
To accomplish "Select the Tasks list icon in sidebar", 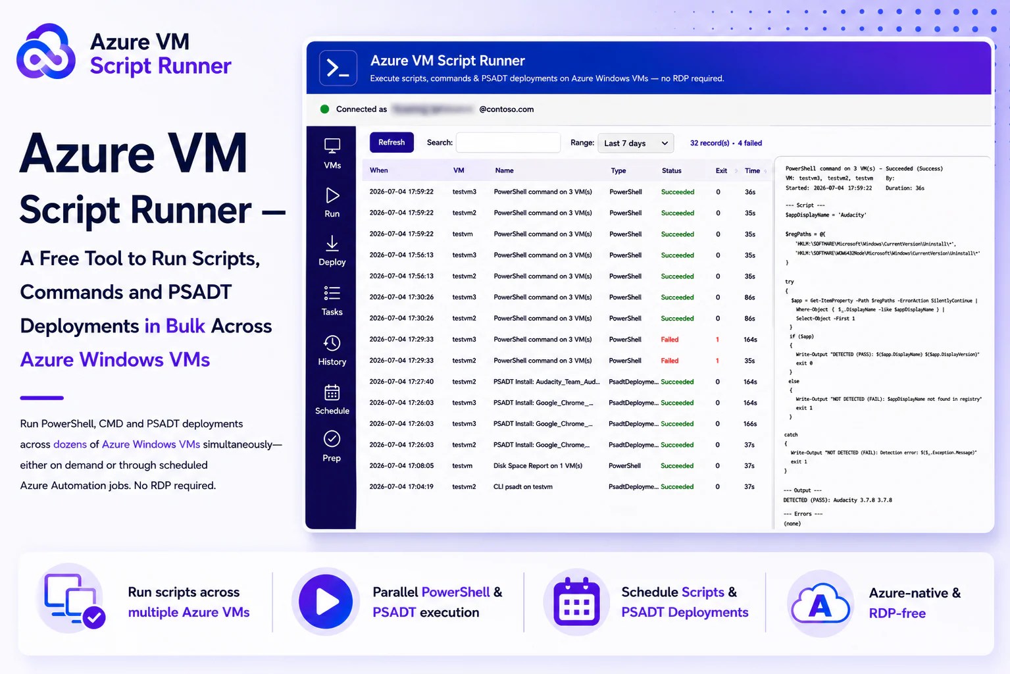I will [332, 293].
